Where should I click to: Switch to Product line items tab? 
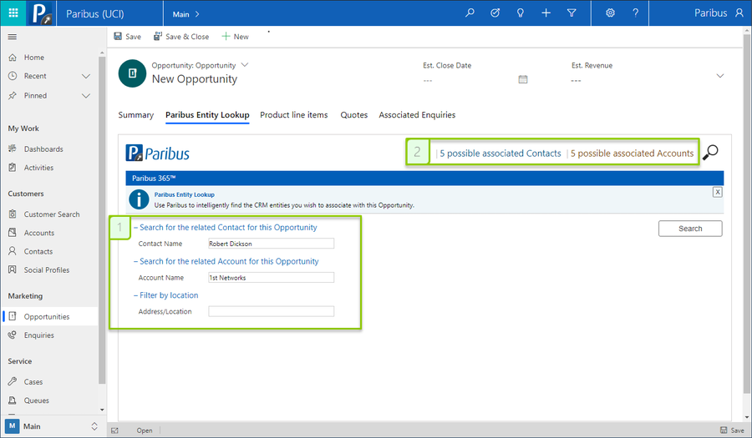point(294,115)
